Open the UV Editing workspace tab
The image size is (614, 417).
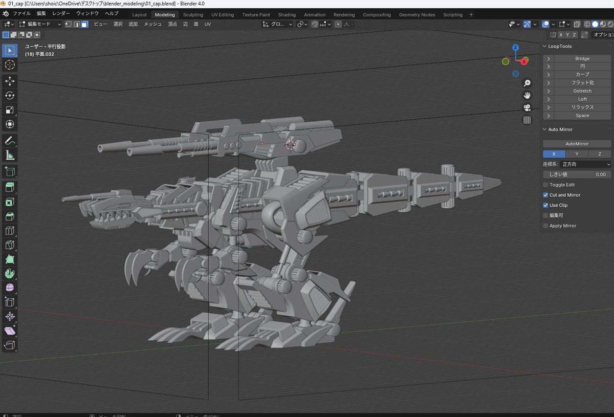223,15
